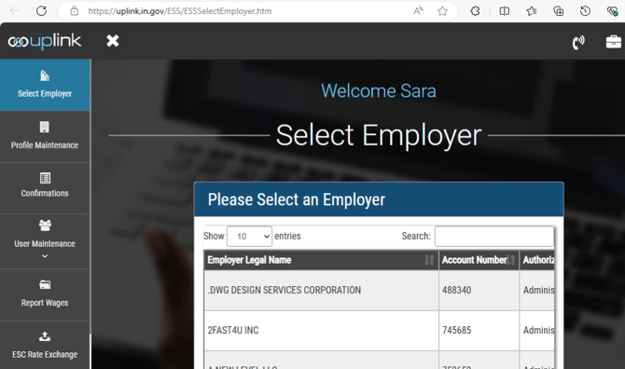625x369 pixels.
Task: Toggle split screen browser icon
Action: (505, 11)
